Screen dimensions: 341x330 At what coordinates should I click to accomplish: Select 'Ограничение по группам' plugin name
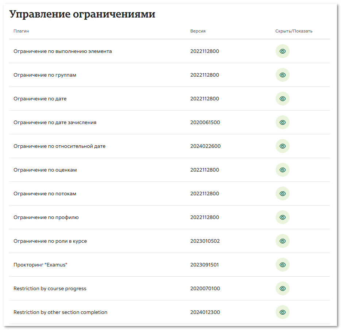tap(45, 75)
